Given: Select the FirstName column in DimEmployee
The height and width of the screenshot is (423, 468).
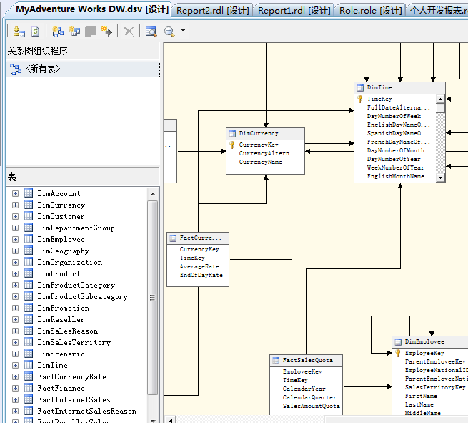Looking at the screenshot, I should 421,396.
